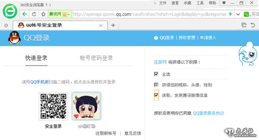Open the QQ登录服务协议 link
The image size is (259, 140).
(208, 113)
